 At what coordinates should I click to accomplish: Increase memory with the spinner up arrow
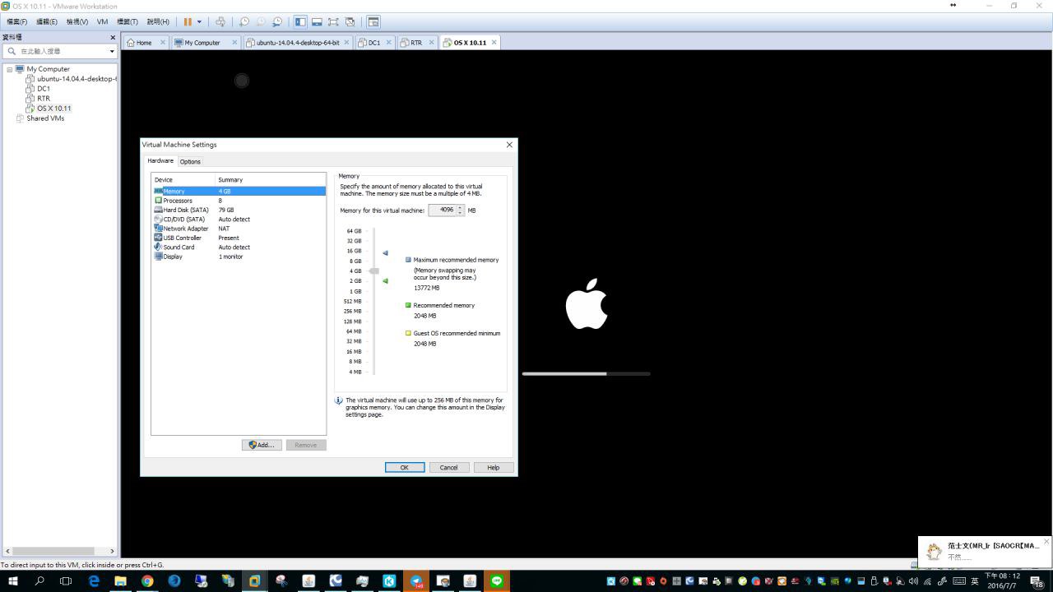(461, 207)
